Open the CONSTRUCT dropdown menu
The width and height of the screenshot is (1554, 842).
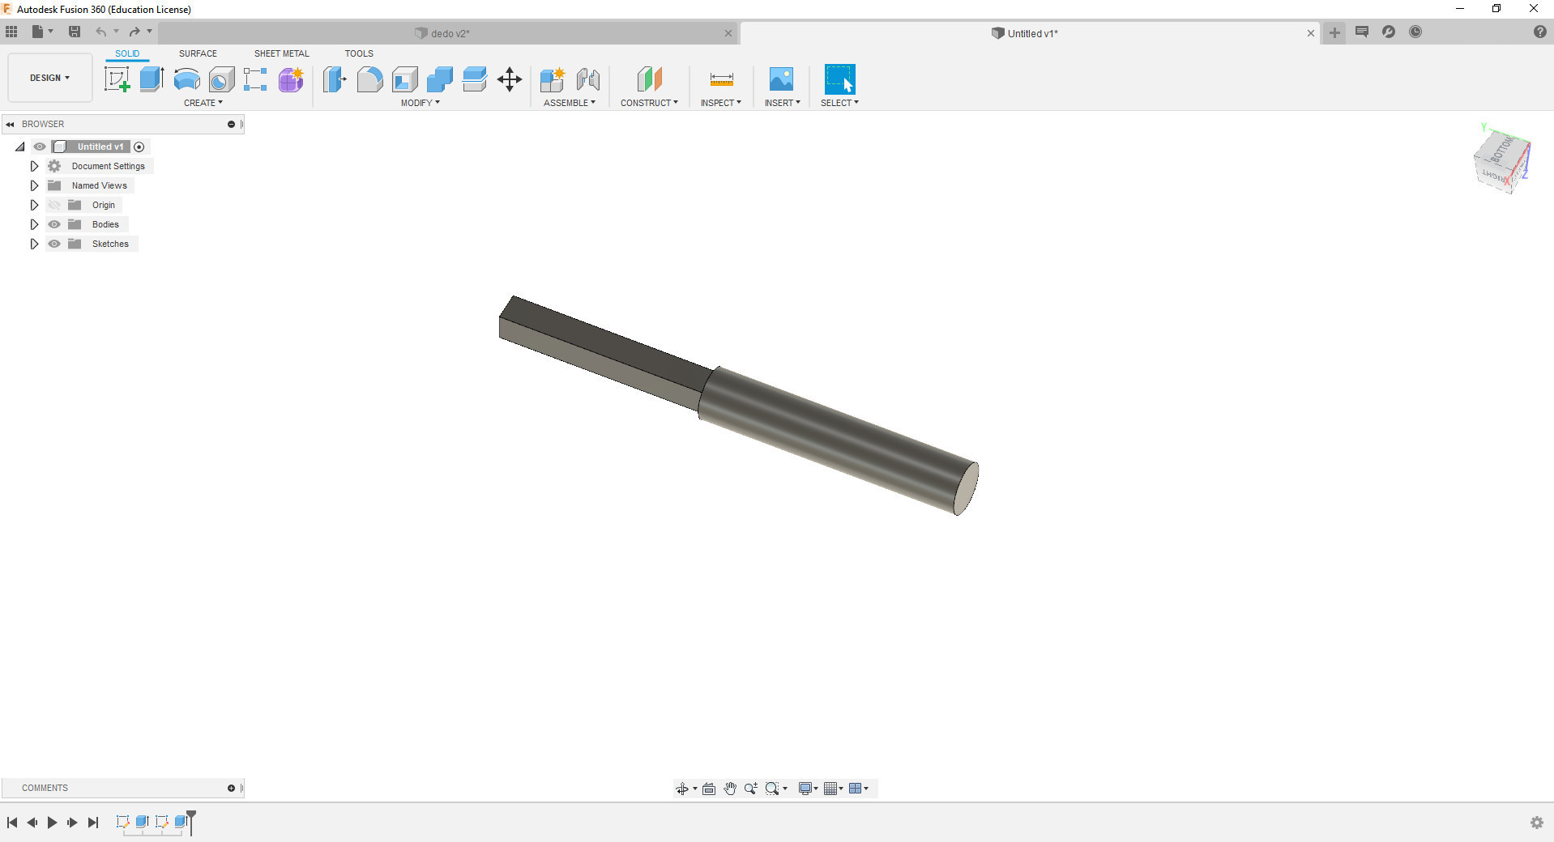650,103
